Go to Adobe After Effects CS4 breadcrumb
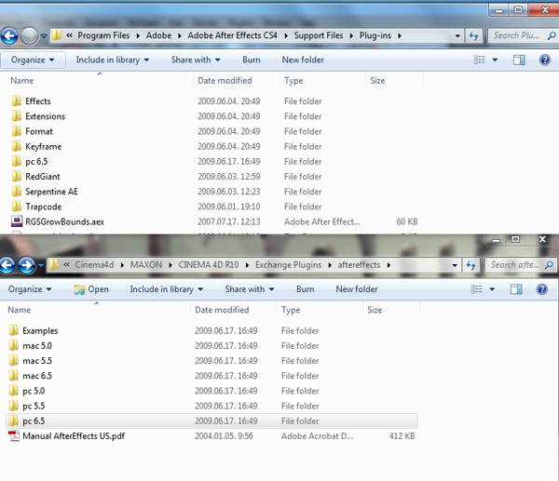The image size is (559, 481). [x=232, y=35]
